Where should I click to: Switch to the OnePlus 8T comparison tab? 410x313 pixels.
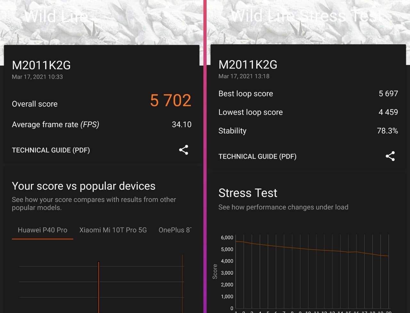[x=175, y=230]
